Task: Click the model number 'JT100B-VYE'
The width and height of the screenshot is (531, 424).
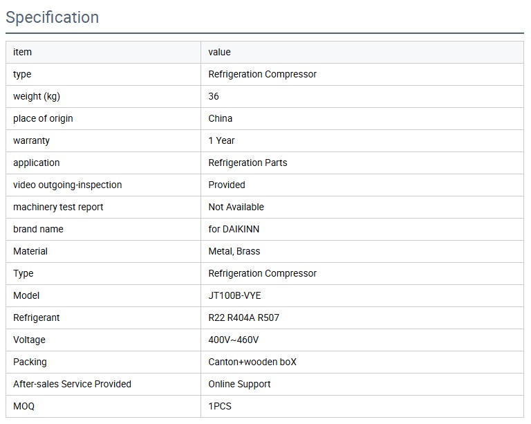Action: 234,295
